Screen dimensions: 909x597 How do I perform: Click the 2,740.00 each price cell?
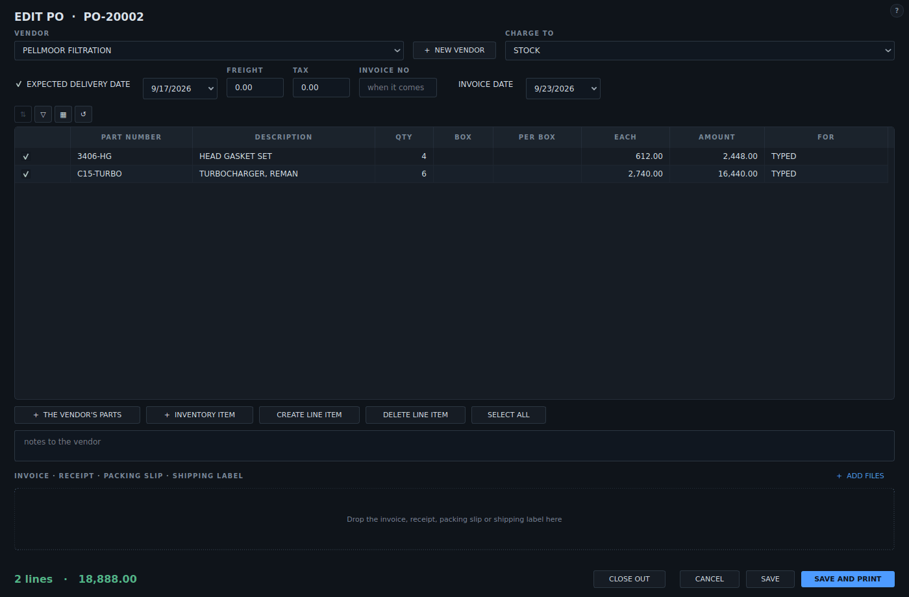(x=625, y=174)
